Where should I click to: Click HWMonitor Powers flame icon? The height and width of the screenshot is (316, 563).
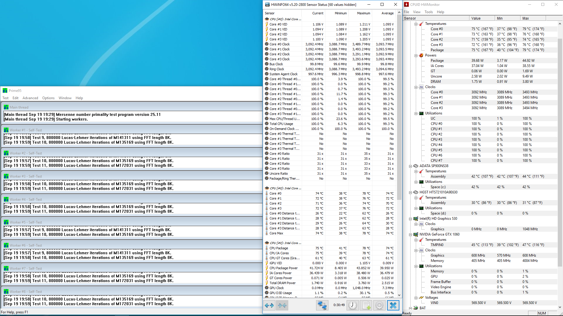point(421,55)
